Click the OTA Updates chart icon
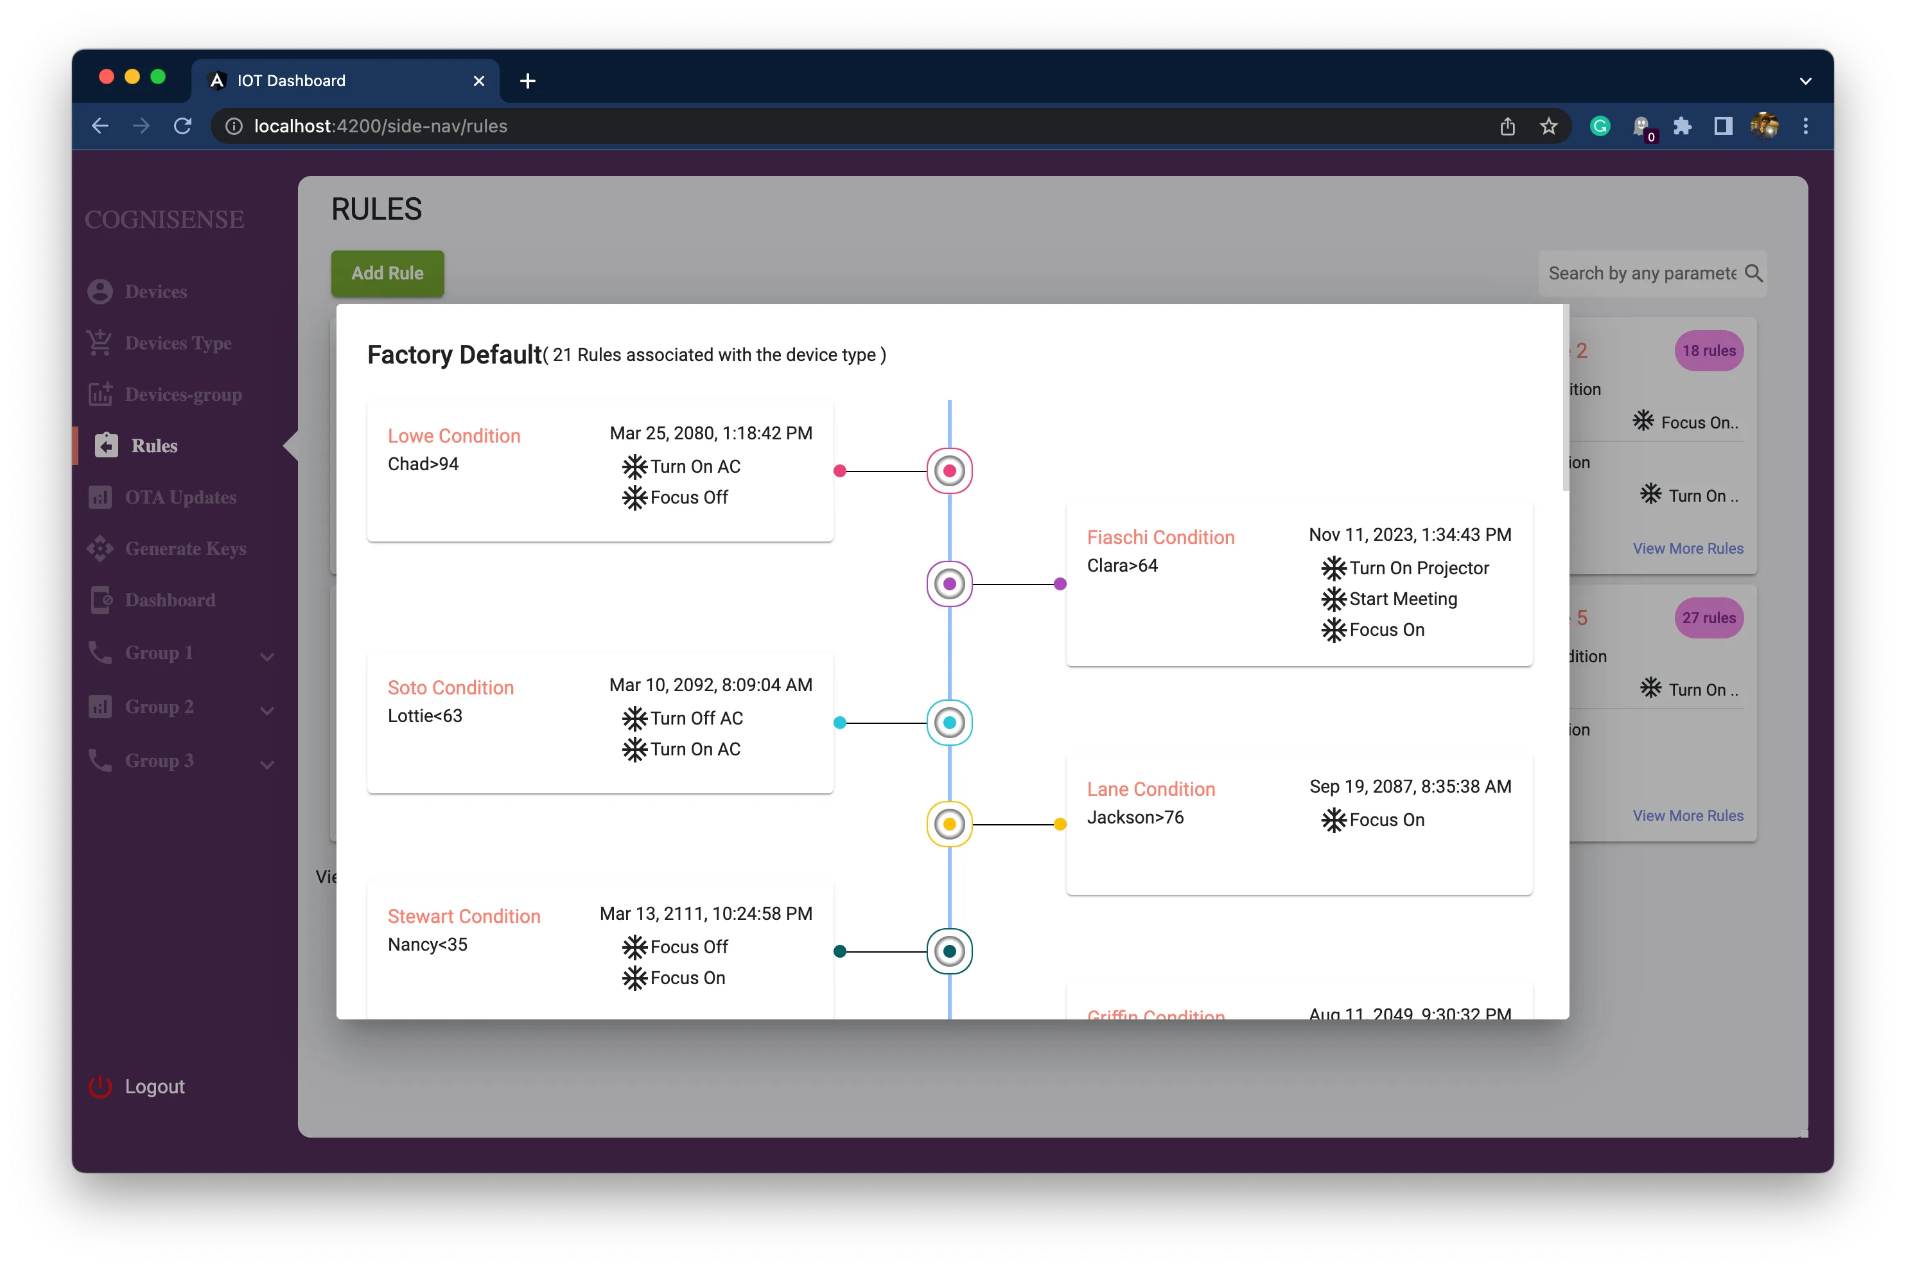This screenshot has height=1268, width=1906. tap(100, 497)
